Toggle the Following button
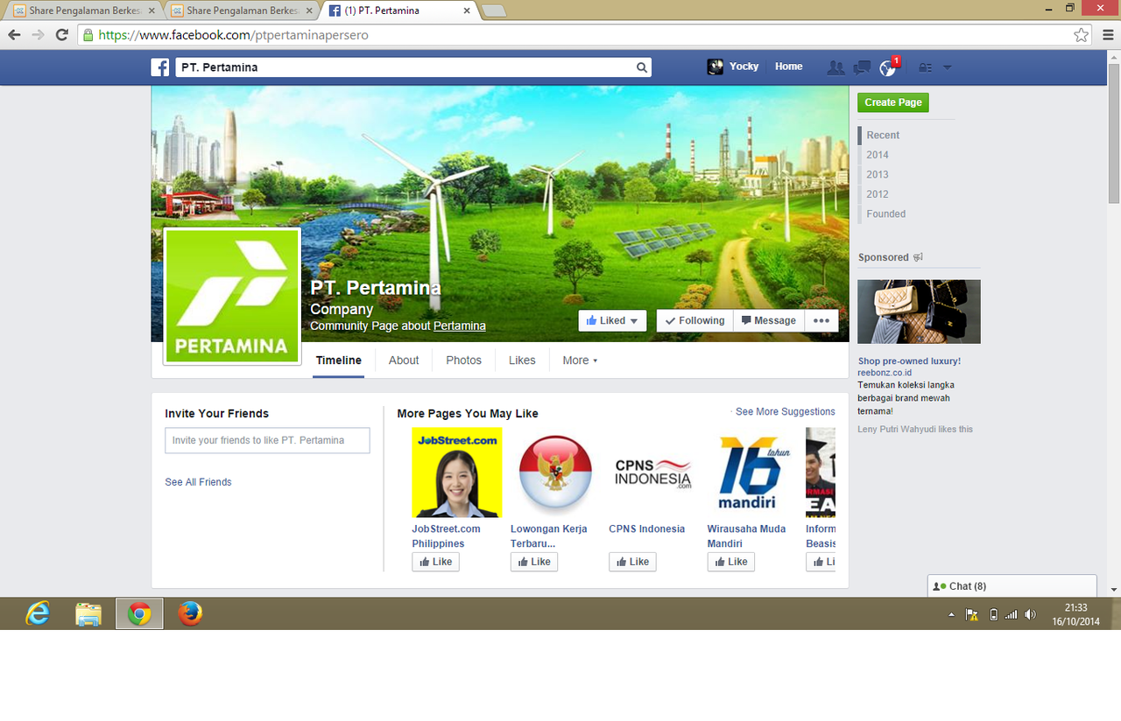1121x721 pixels. click(694, 320)
